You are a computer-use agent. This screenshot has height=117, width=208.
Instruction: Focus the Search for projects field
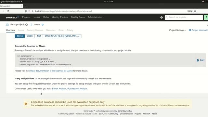tap(184, 17)
